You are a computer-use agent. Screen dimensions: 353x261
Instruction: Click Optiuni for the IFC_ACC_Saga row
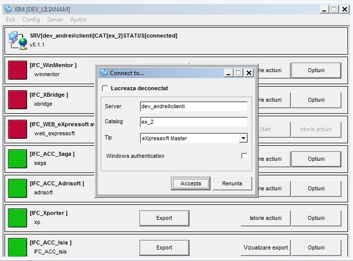point(316,159)
